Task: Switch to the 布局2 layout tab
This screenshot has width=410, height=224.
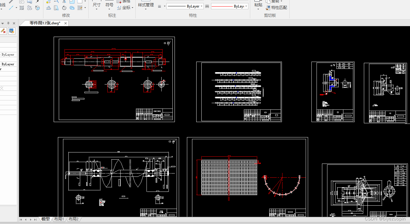Action: coord(73,219)
